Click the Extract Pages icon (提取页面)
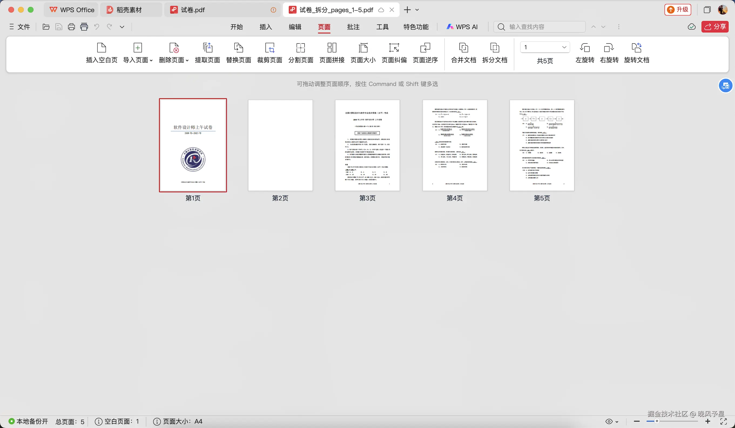 pyautogui.click(x=207, y=48)
